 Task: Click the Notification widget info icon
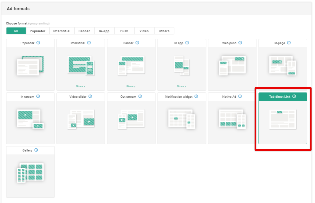pos(196,96)
